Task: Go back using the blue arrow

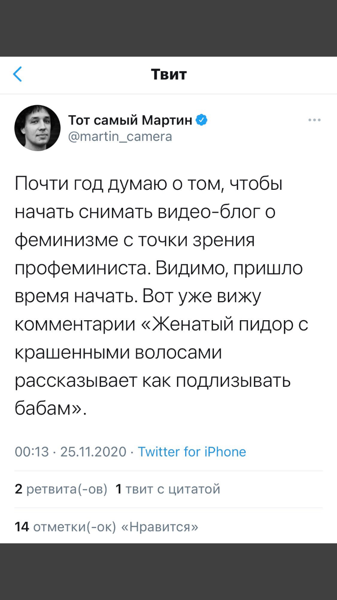Action: [x=18, y=74]
